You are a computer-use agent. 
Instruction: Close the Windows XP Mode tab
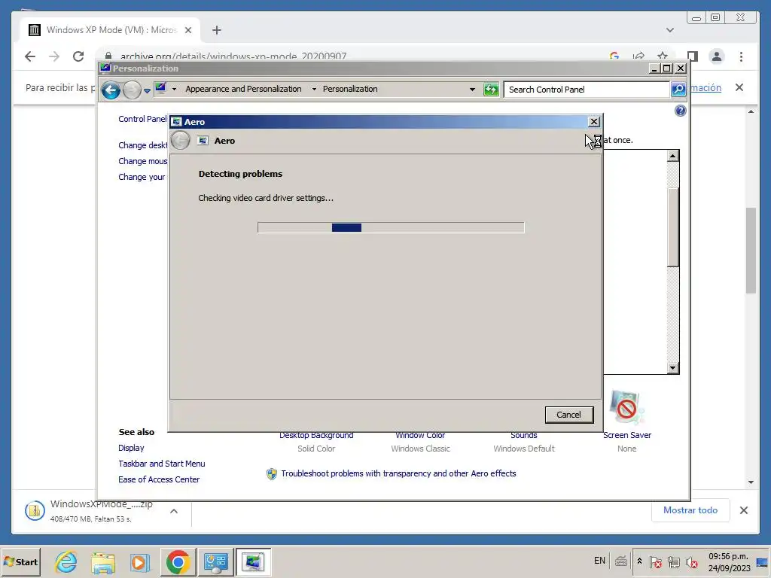coord(187,30)
